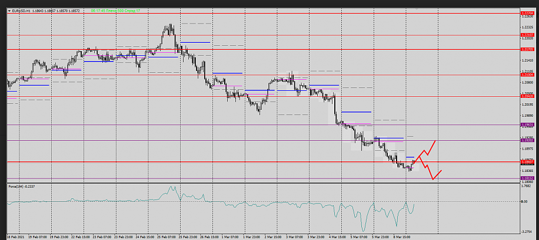Select the 1.22107 red price label
539x240 pixels.
coord(527,35)
